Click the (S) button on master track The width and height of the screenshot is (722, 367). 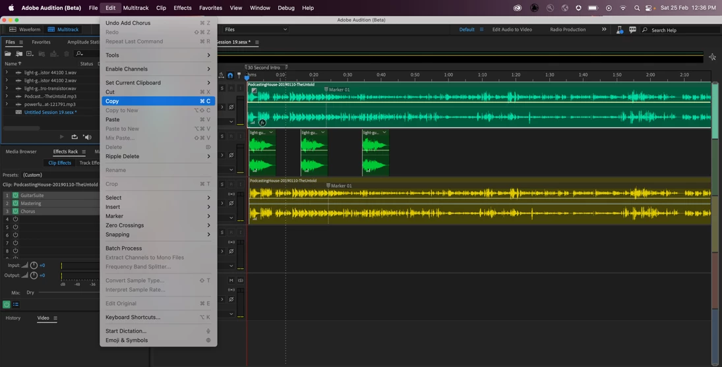click(x=241, y=281)
